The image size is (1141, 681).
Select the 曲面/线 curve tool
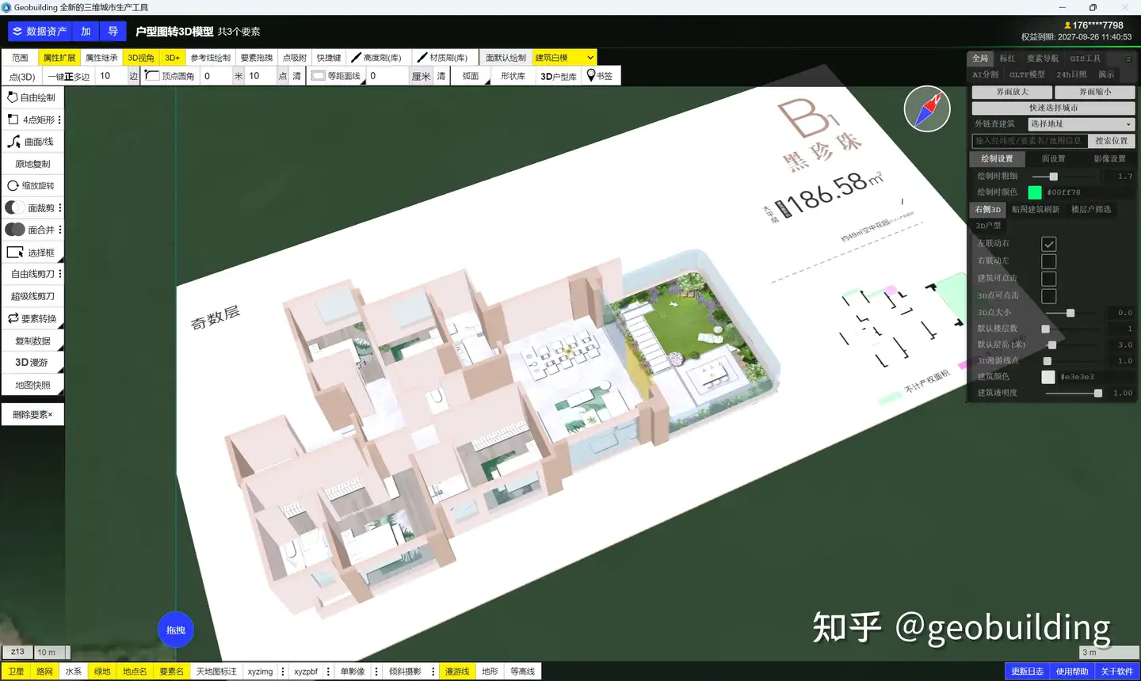pyautogui.click(x=32, y=142)
